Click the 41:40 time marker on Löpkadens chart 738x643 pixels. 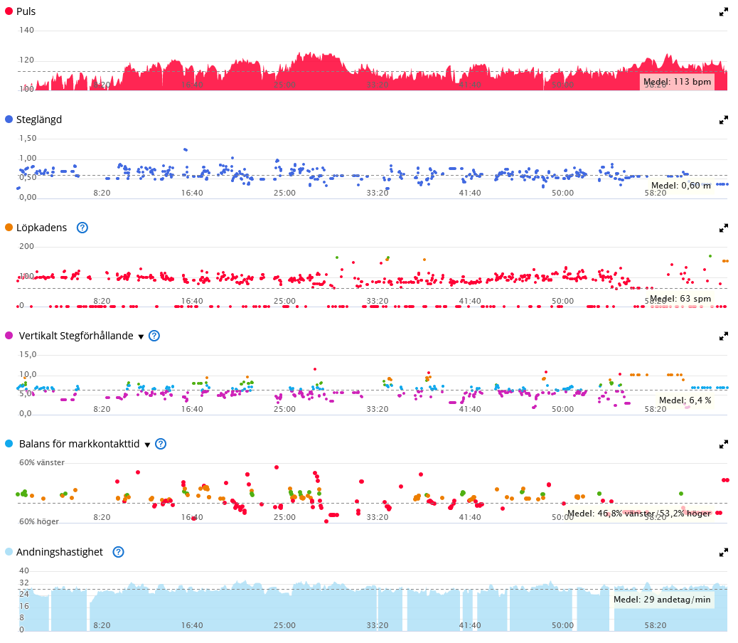pos(470,301)
